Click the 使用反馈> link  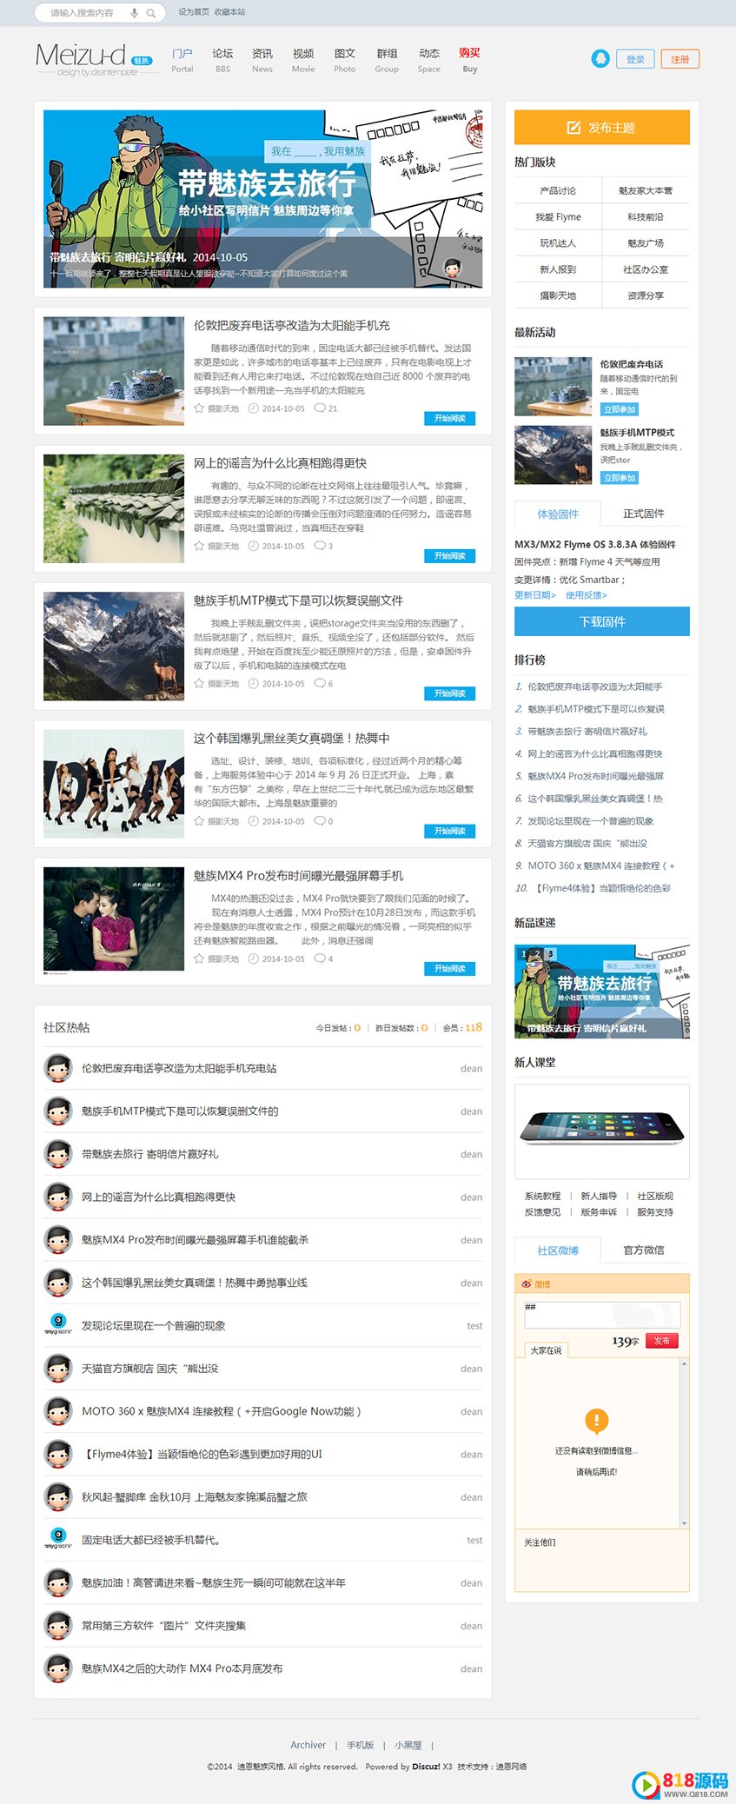[587, 595]
